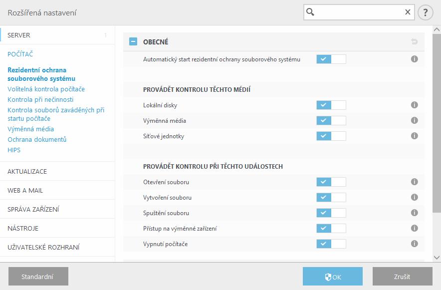Select HIPS in the sidebar

14,150
